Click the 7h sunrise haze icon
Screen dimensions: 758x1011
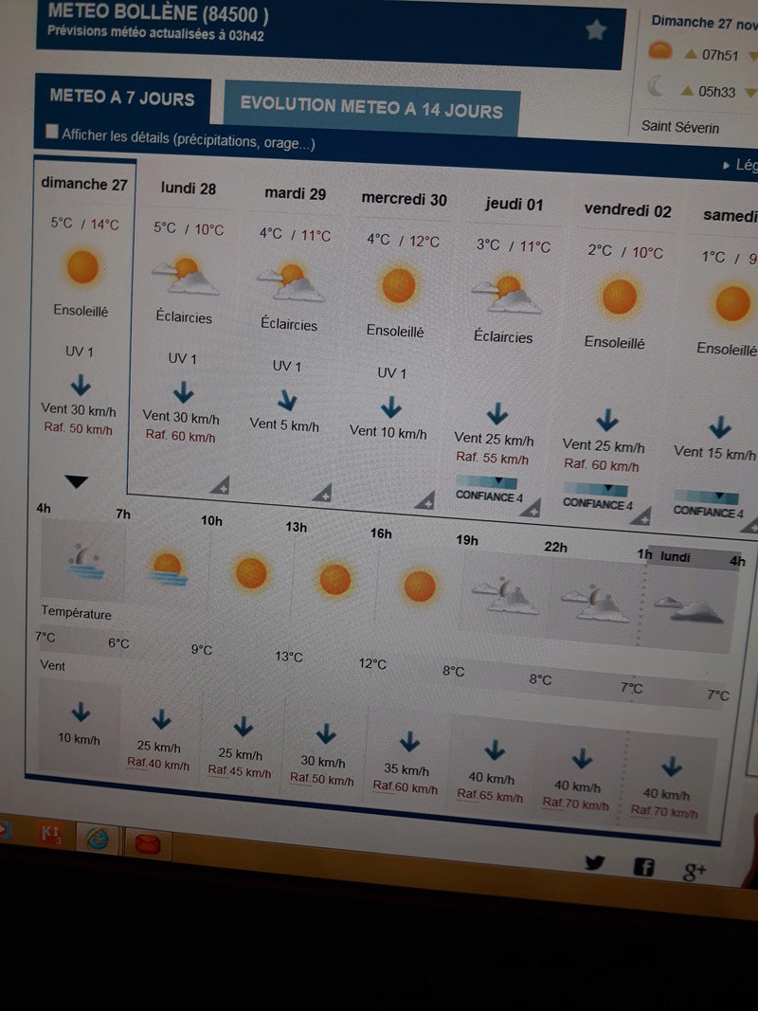[x=167, y=569]
